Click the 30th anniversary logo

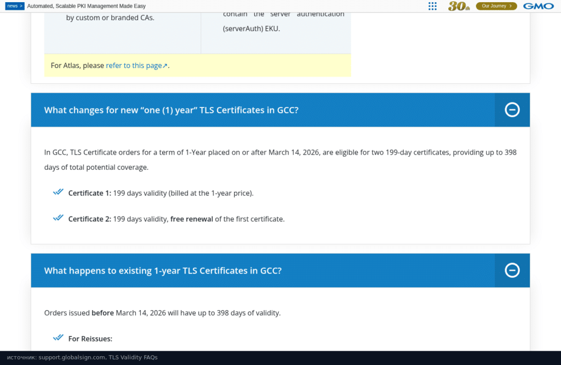click(x=459, y=6)
